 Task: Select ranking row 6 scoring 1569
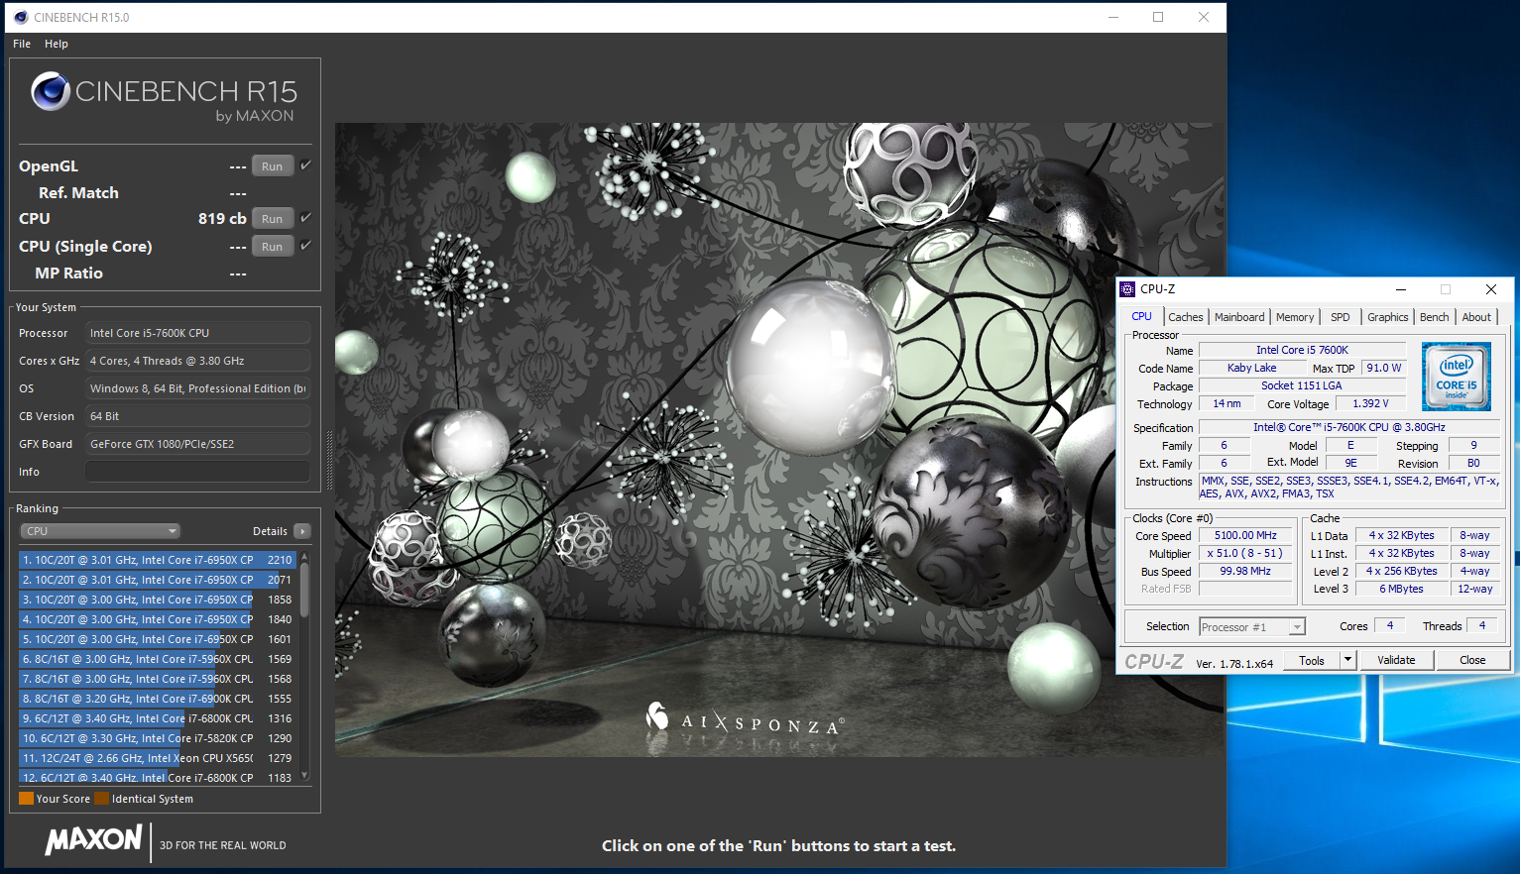tap(158, 659)
